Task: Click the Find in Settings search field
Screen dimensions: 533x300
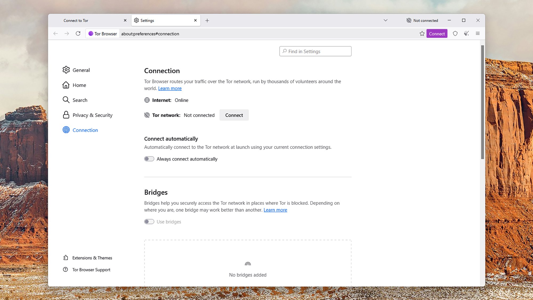Action: click(315, 51)
